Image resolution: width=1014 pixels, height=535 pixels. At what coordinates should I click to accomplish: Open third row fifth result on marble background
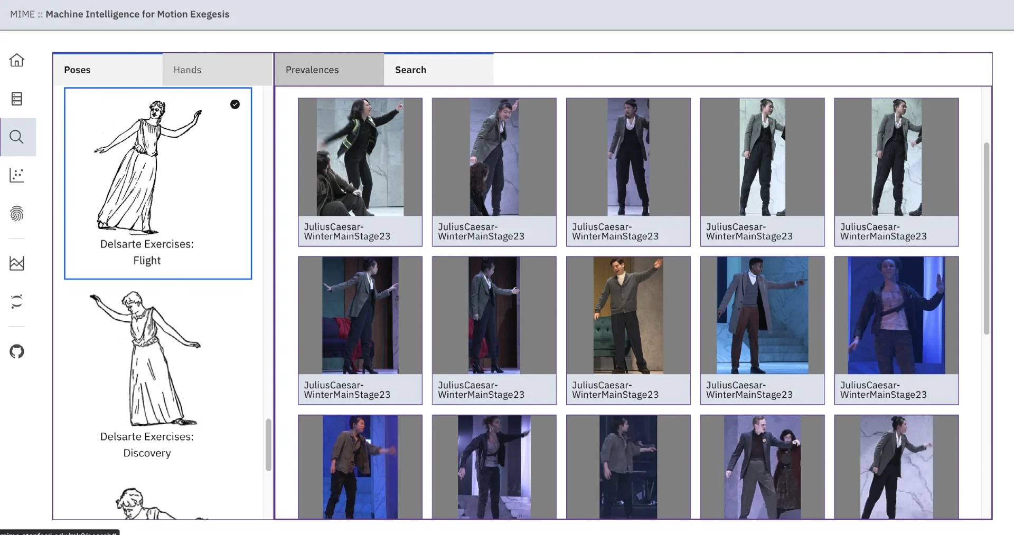(x=897, y=467)
